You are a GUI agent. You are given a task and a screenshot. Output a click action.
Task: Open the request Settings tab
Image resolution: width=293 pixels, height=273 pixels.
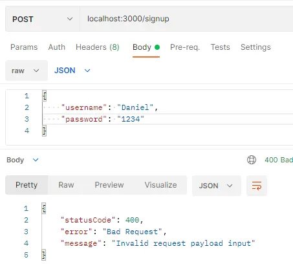pos(255,47)
